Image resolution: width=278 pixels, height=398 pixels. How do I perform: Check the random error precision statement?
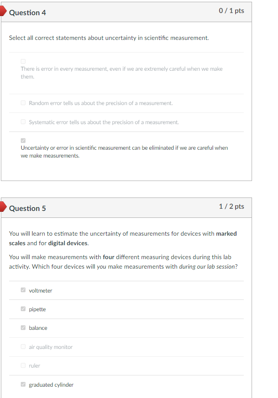coord(23,102)
